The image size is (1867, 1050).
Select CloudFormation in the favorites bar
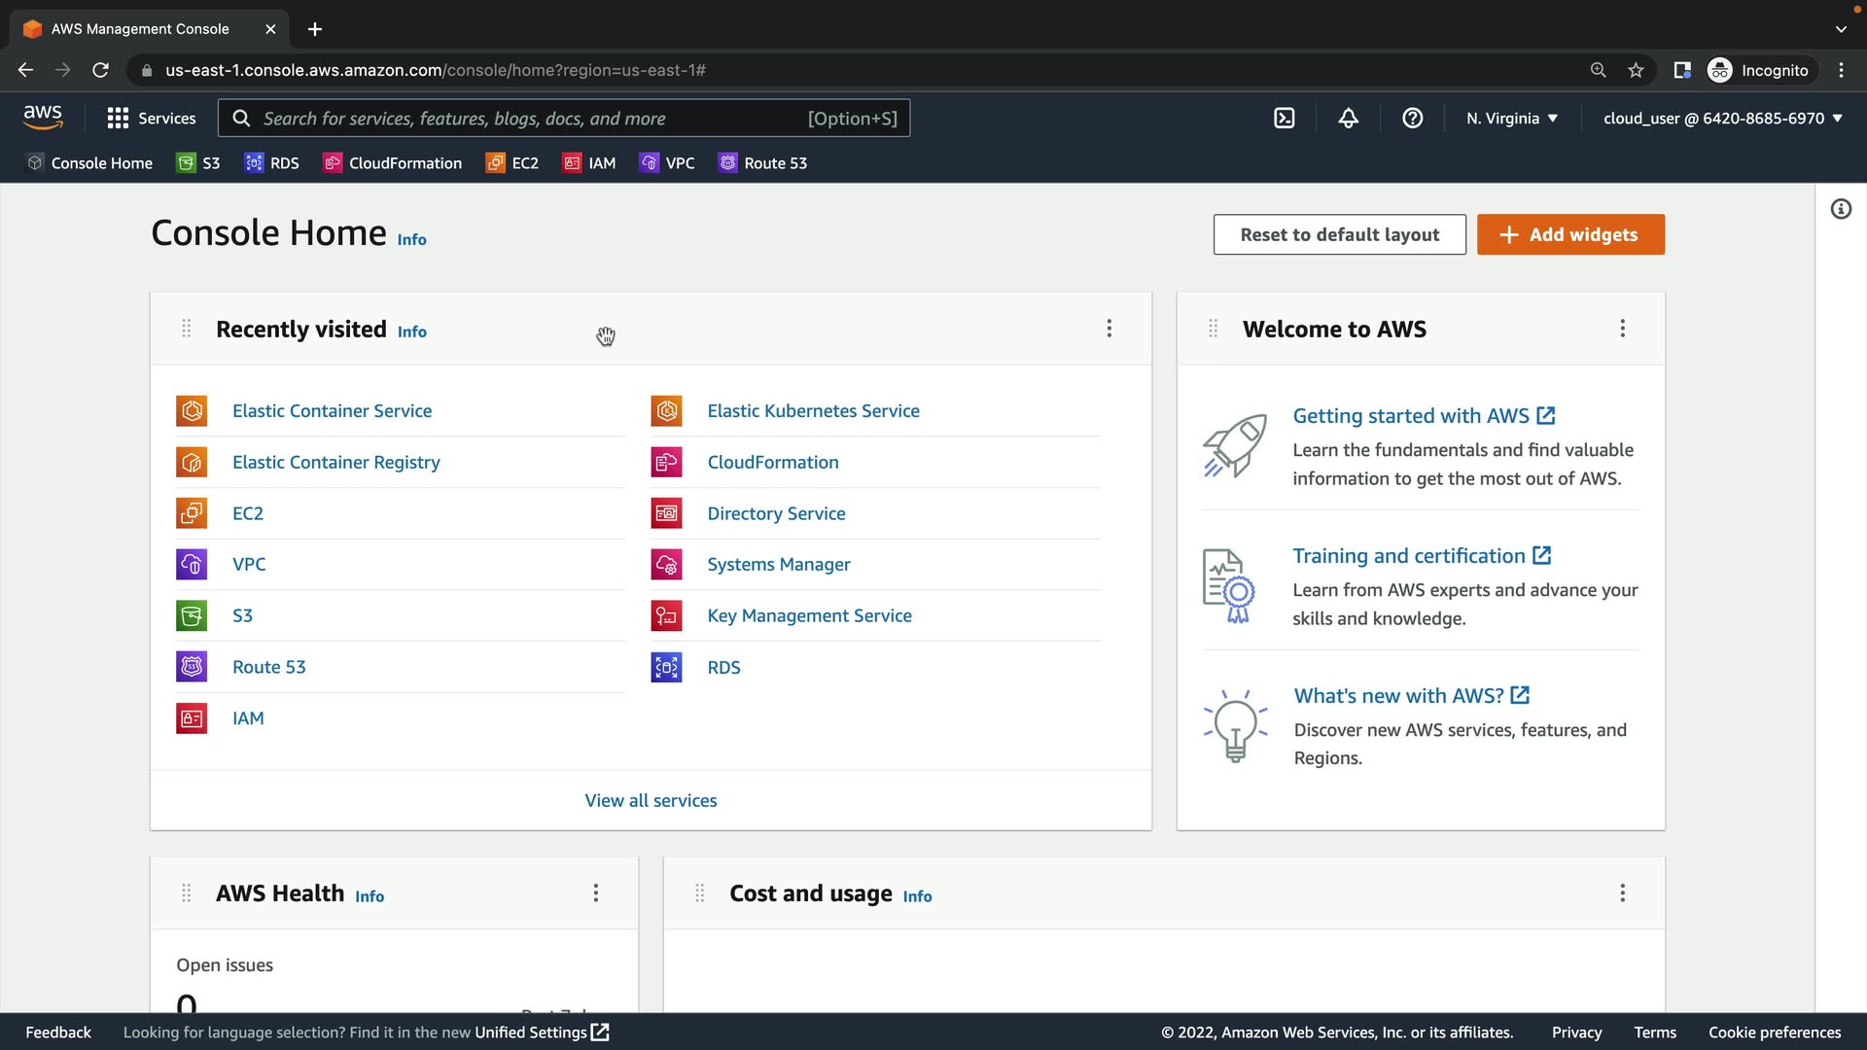[x=393, y=162]
